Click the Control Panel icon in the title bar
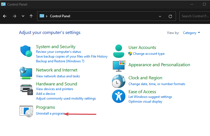This screenshot has width=210, height=136. coord(3,4)
